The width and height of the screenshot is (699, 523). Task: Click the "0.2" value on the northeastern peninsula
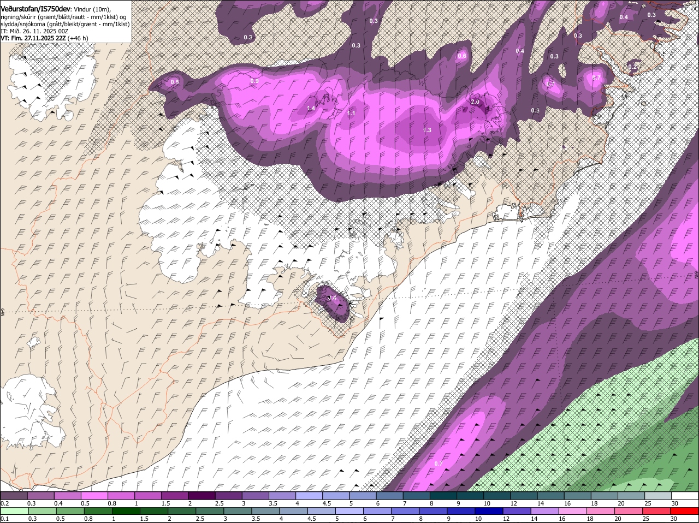click(x=632, y=67)
